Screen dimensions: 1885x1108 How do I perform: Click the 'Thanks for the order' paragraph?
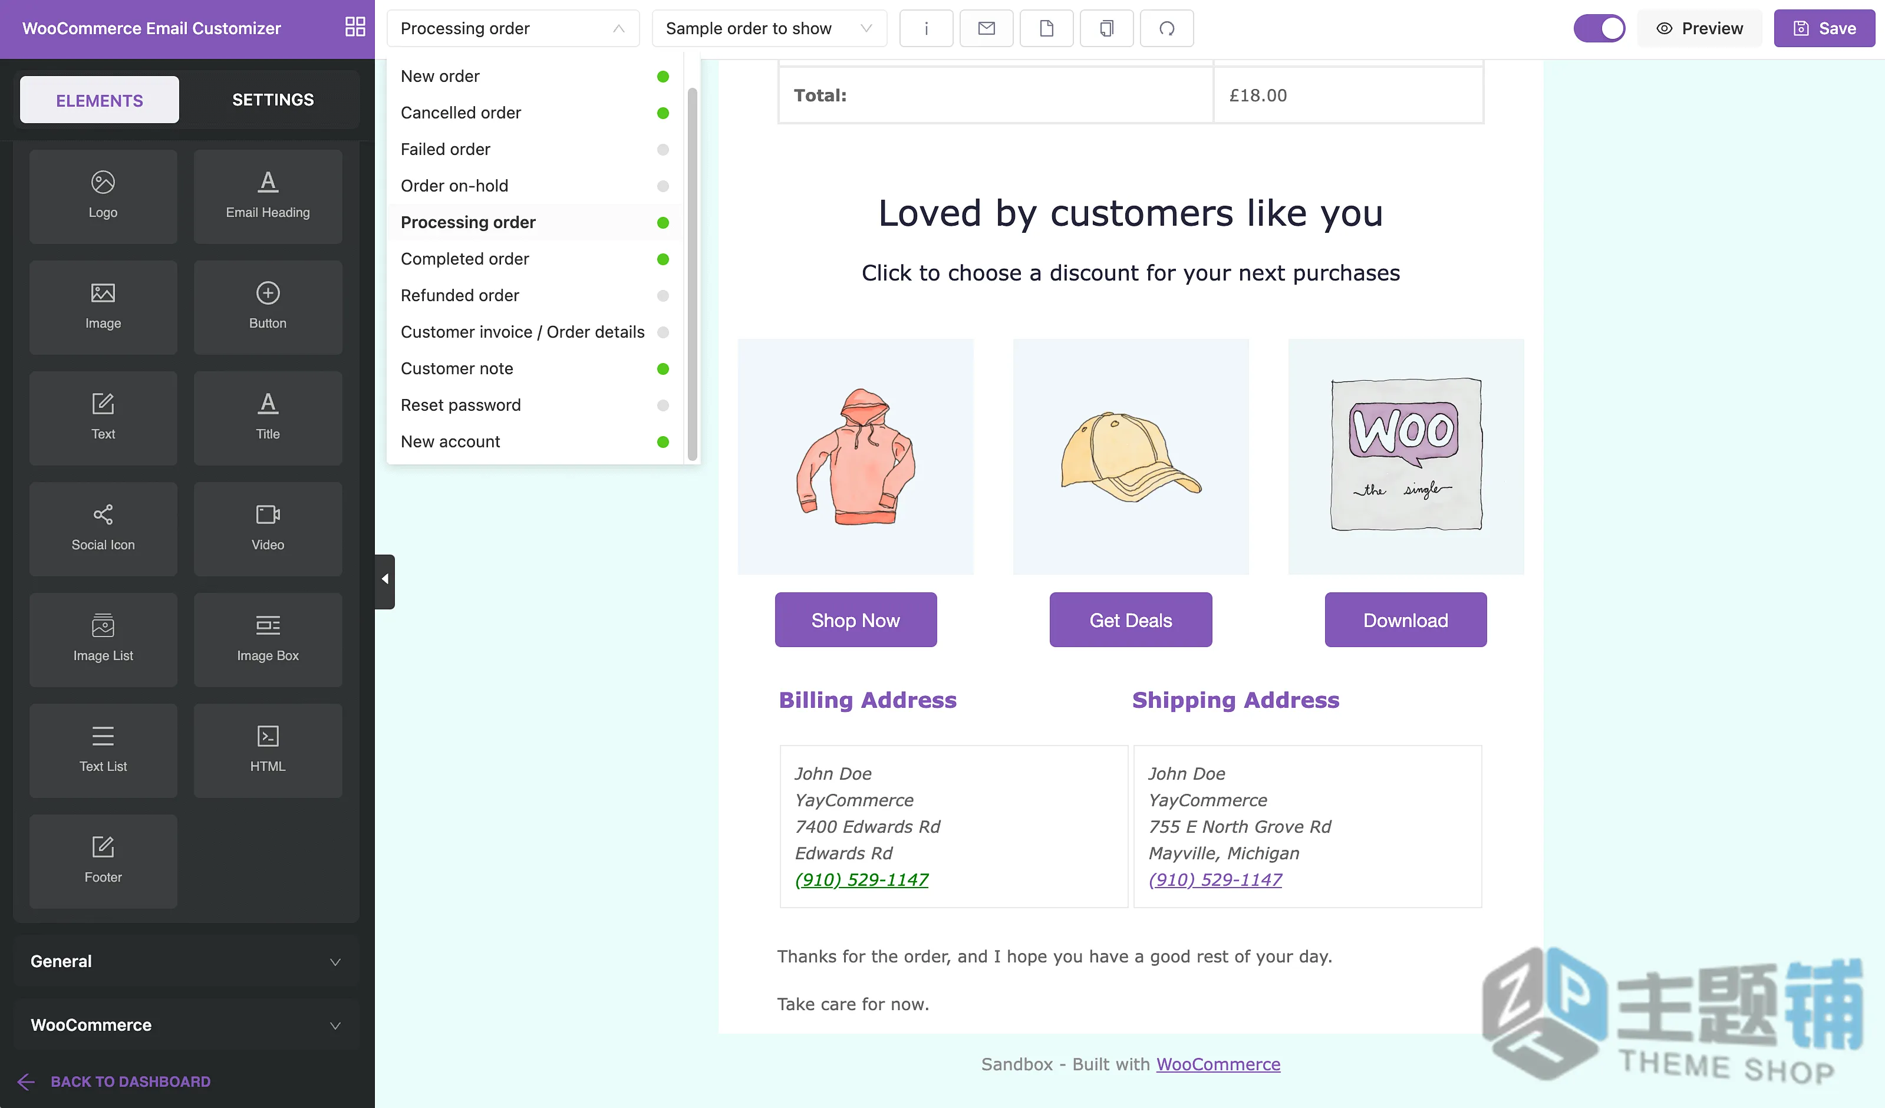pos(1054,956)
